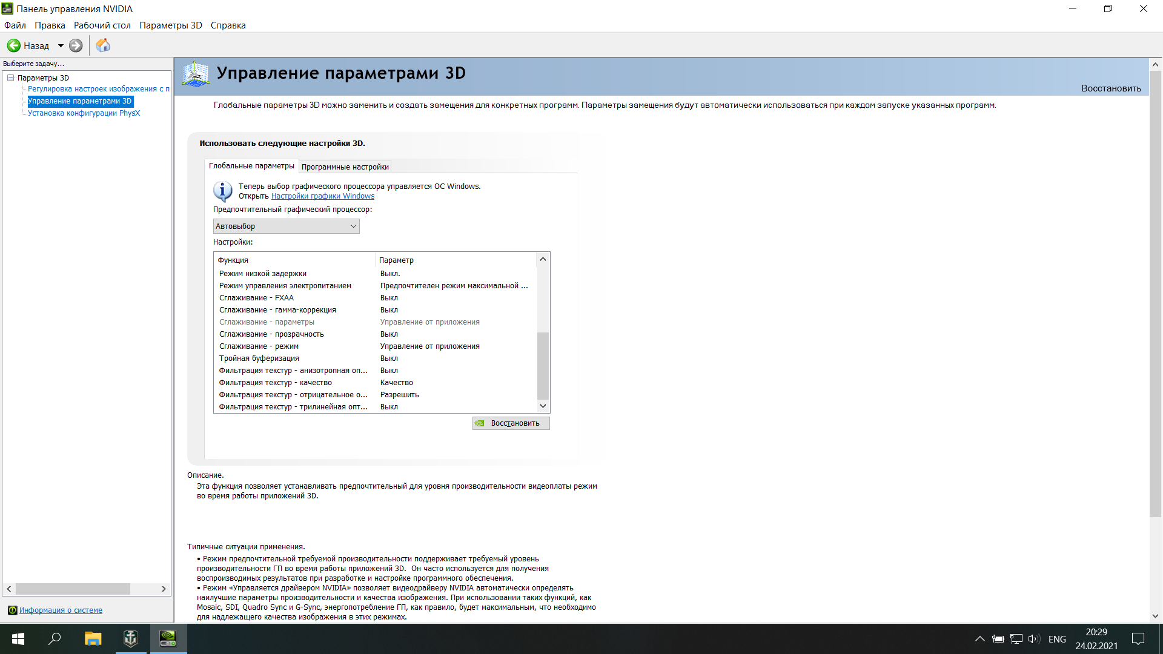Select Сглаживание - режим row
Viewport: 1163px width, 654px height.
coord(375,346)
